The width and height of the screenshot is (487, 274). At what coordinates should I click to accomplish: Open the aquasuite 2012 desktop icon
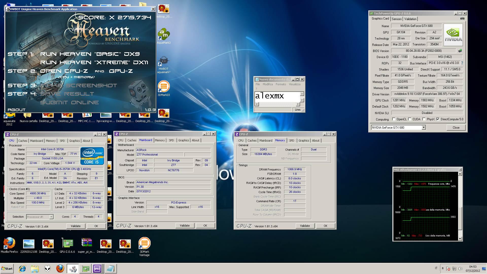9,119
